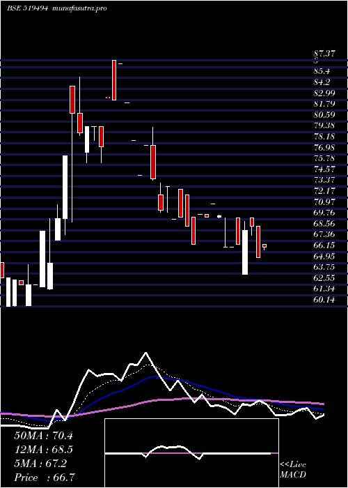Click the 79.38 price axis label
Viewport: 348px width, 488px height.
[324, 125]
